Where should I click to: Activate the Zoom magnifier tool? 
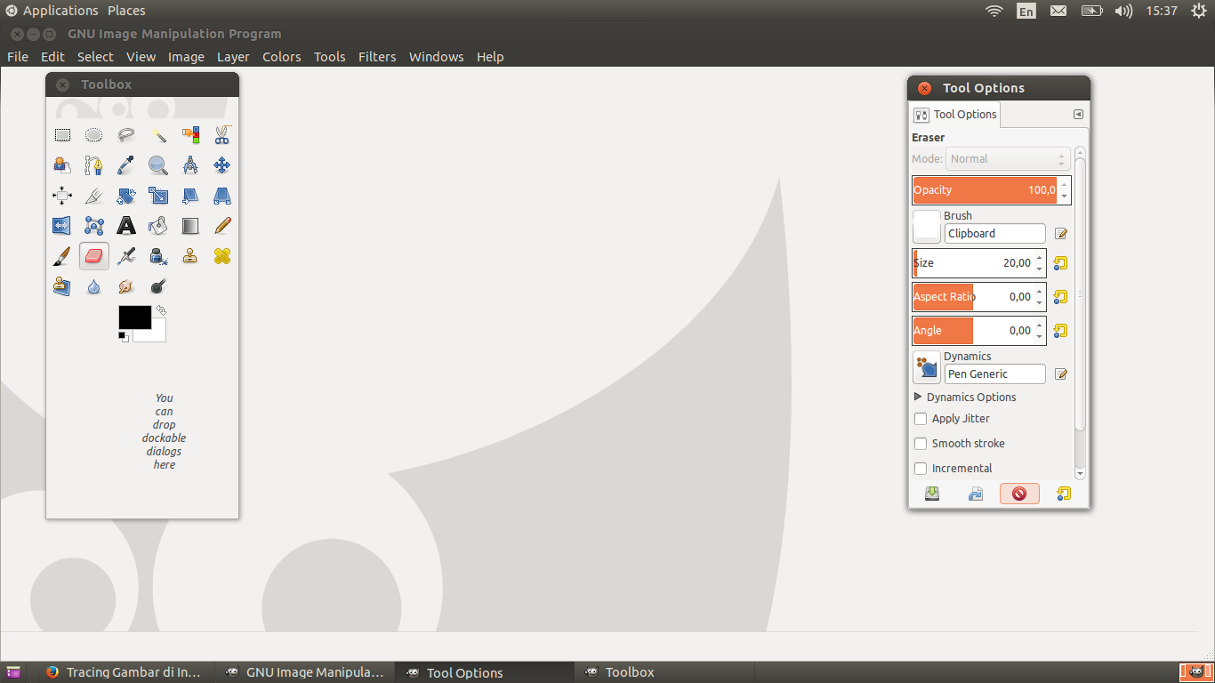pos(158,165)
